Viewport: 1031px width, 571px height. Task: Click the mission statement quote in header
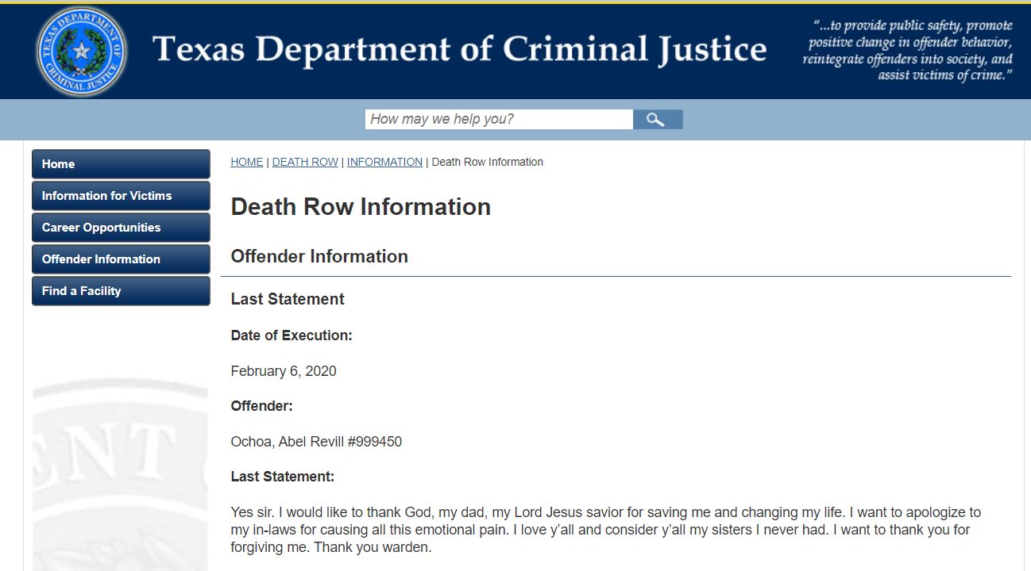coord(907,50)
